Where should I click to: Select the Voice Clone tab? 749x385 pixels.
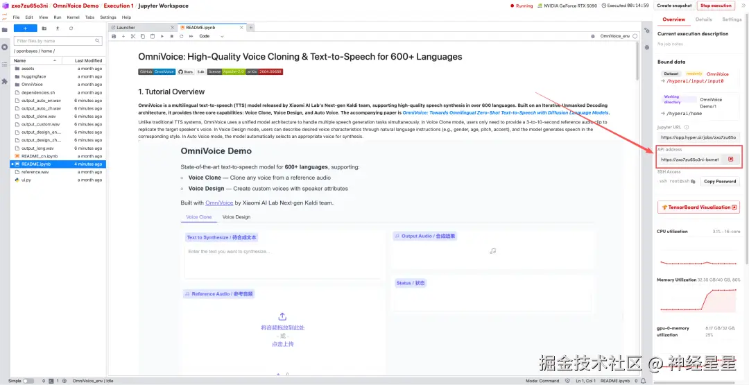pos(199,217)
